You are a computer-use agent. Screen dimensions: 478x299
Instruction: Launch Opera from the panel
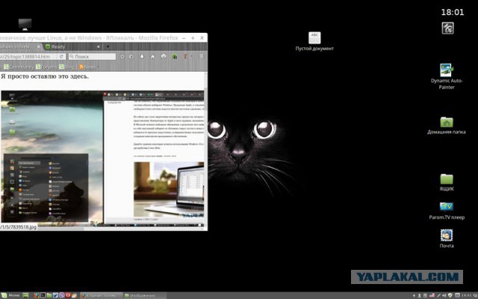[x=68, y=295]
